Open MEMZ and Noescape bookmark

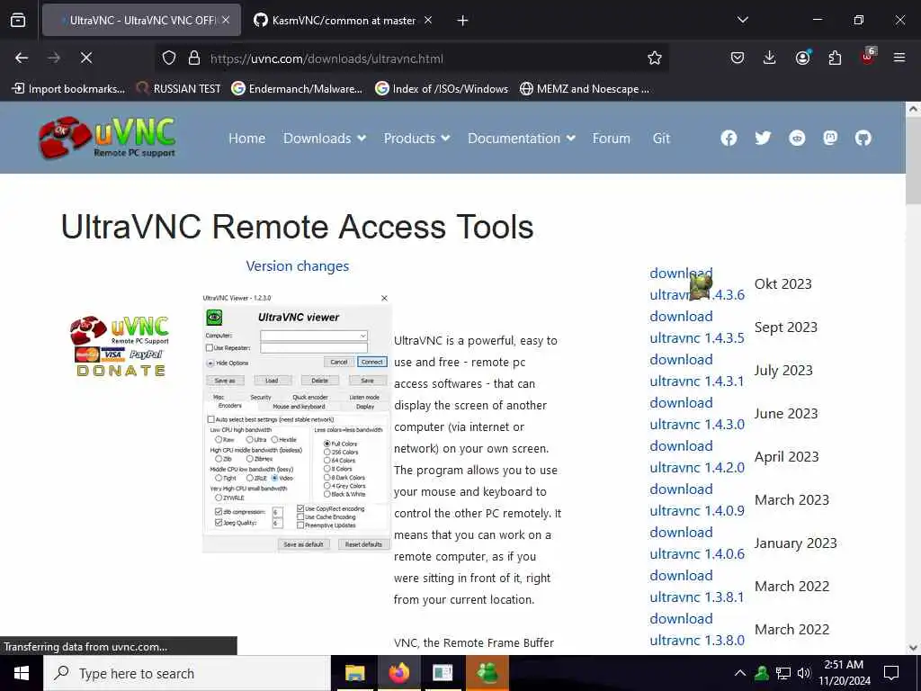click(x=585, y=89)
